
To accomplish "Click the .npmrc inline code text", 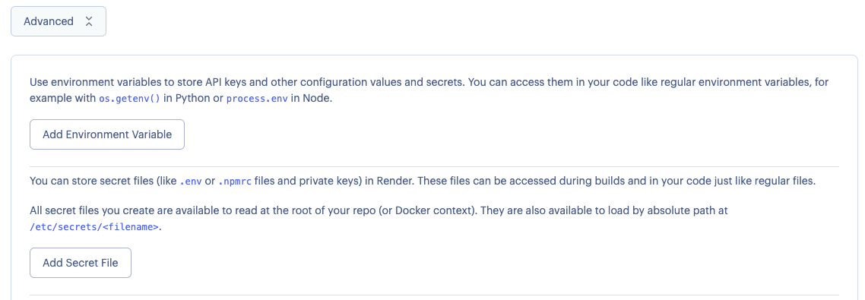I will [x=236, y=182].
